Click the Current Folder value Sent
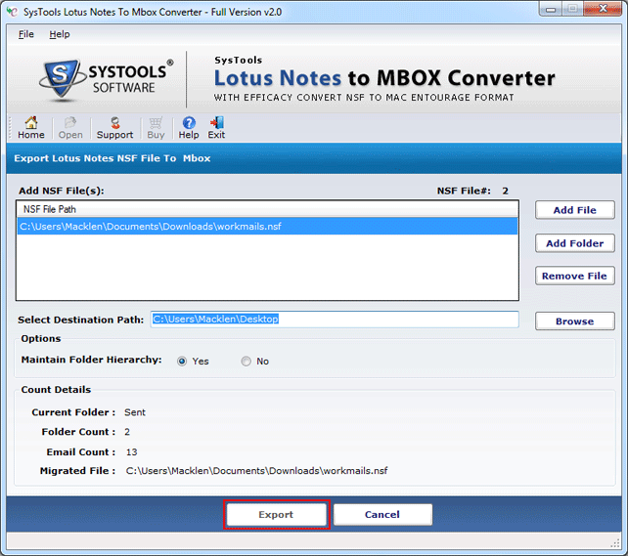This screenshot has height=556, width=628. coord(135,412)
